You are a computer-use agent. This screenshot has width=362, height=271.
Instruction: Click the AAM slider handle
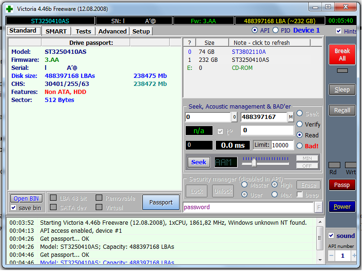pos(254,162)
